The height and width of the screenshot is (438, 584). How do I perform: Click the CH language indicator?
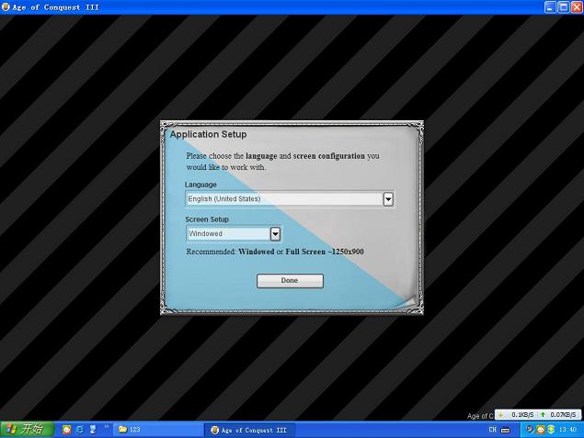492,430
